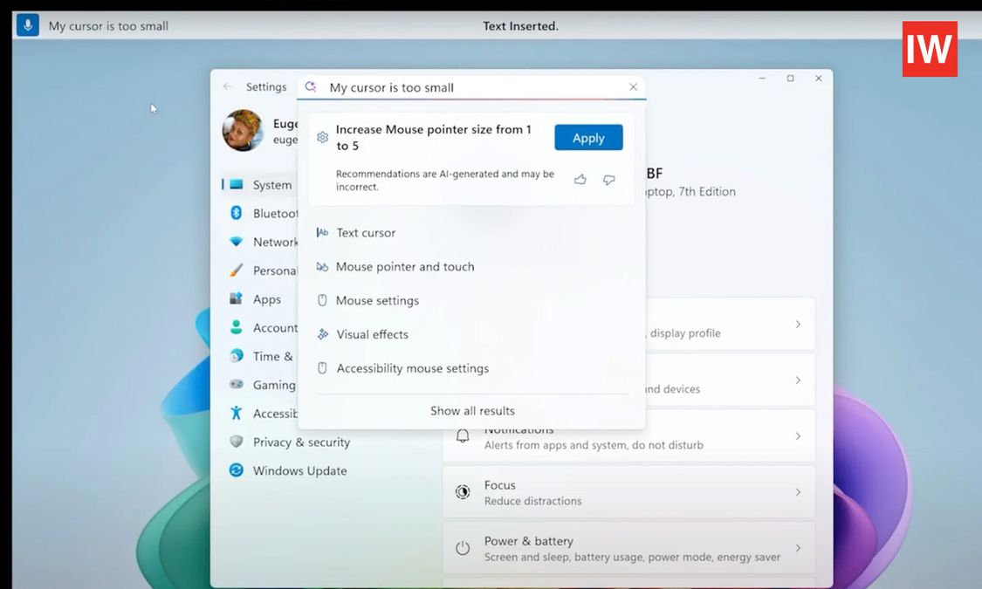Viewport: 982px width, 589px height.
Task: Switch to the Privacy & security section
Action: click(x=301, y=442)
